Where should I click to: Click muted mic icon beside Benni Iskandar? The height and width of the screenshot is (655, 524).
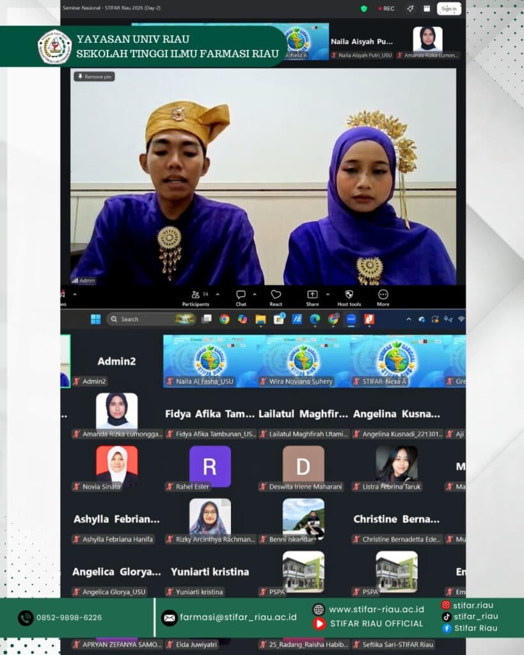click(263, 539)
